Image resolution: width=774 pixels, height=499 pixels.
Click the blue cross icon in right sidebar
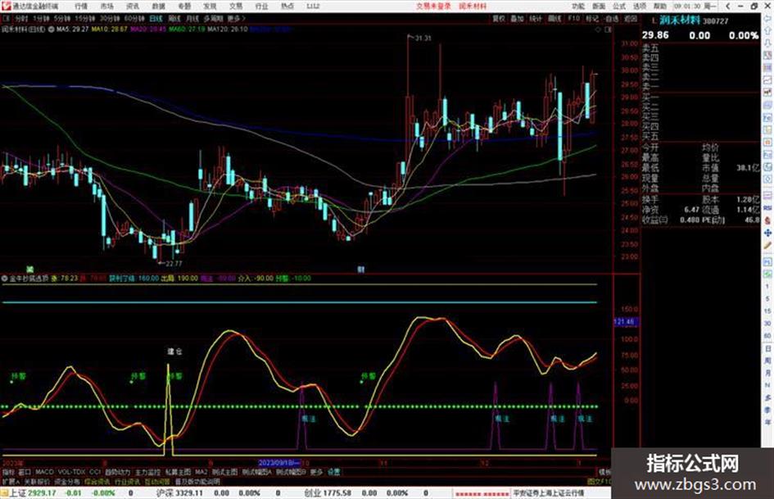767,233
